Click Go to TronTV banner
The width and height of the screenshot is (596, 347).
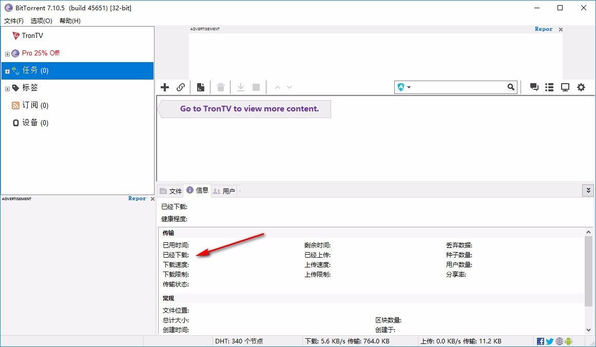pos(244,109)
